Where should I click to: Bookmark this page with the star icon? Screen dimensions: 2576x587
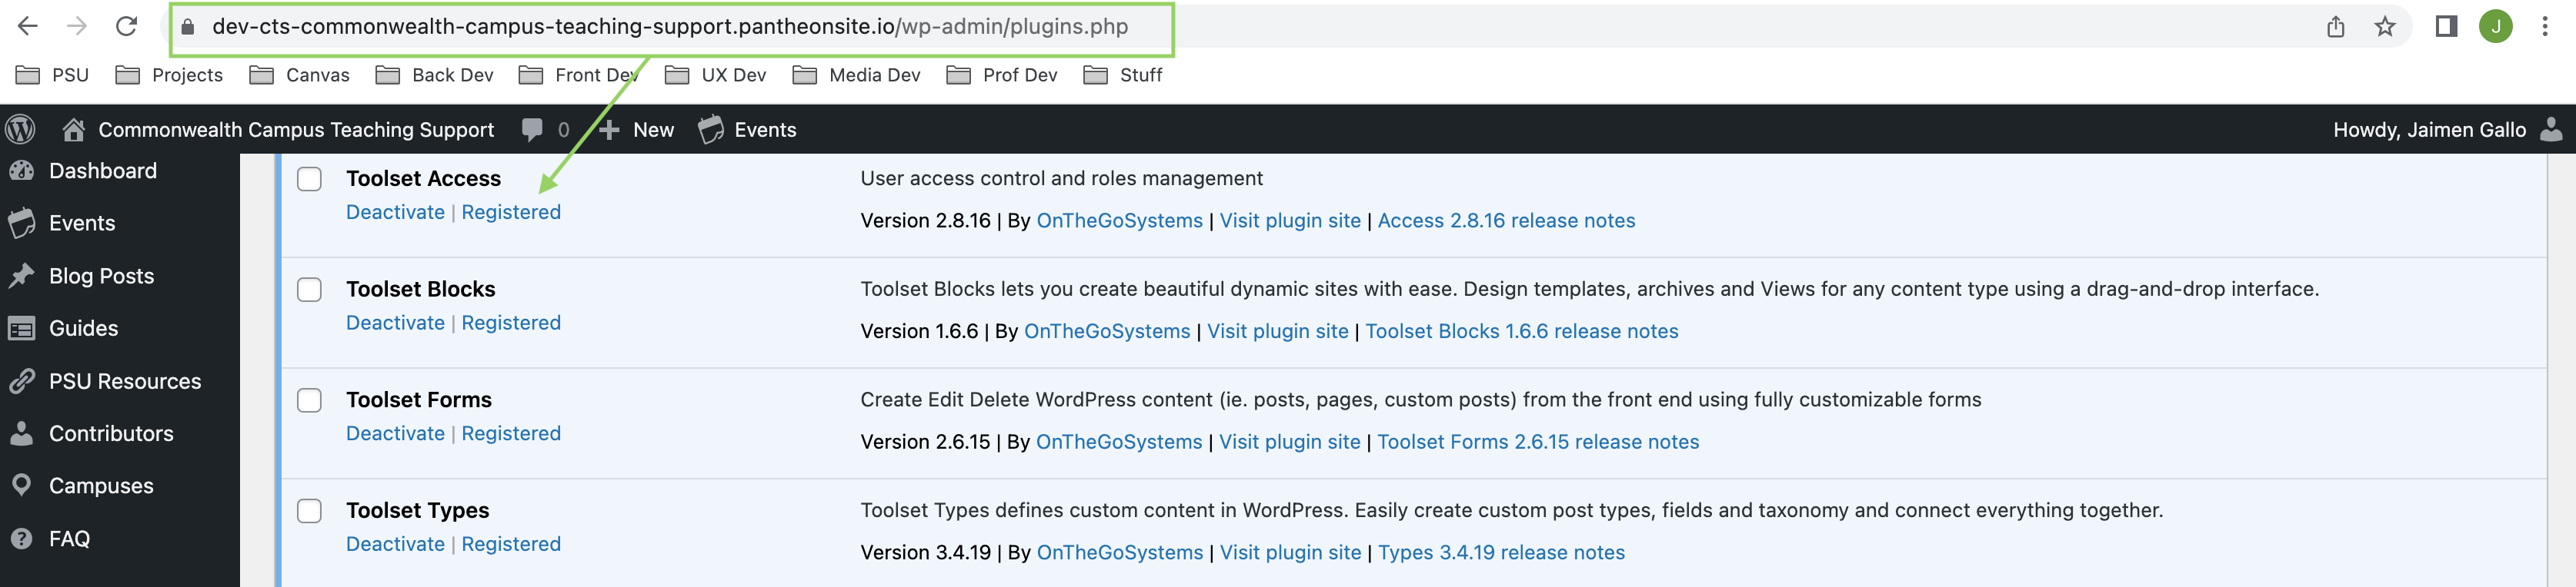[2385, 27]
